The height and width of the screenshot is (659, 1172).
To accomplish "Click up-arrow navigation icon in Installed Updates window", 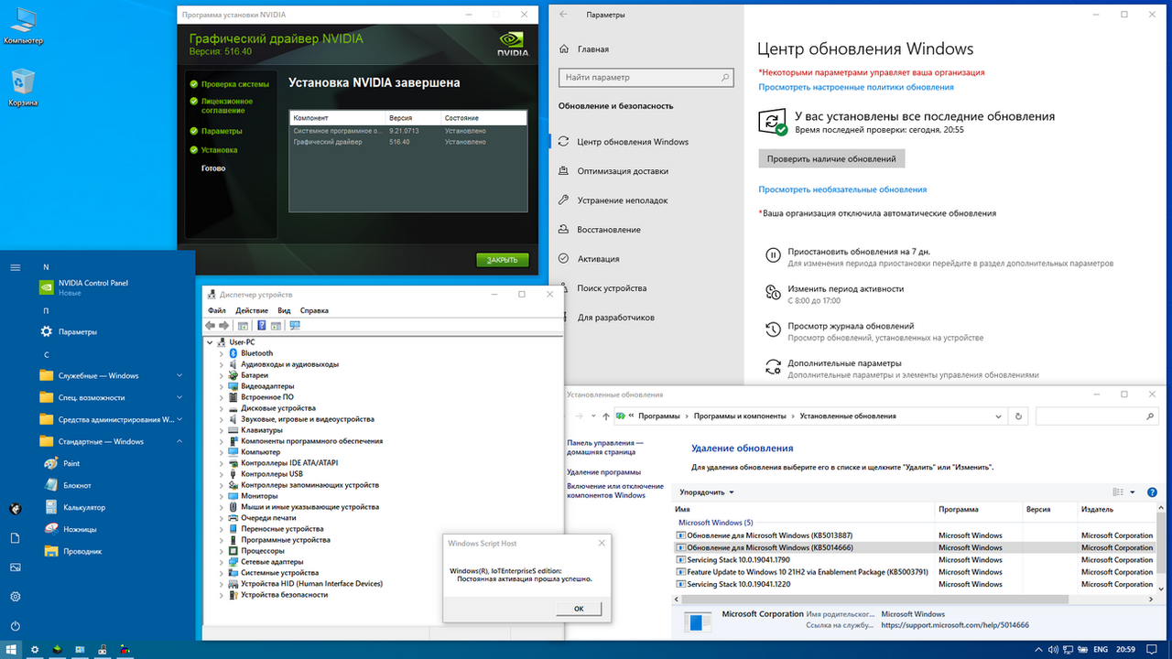I will pos(604,416).
